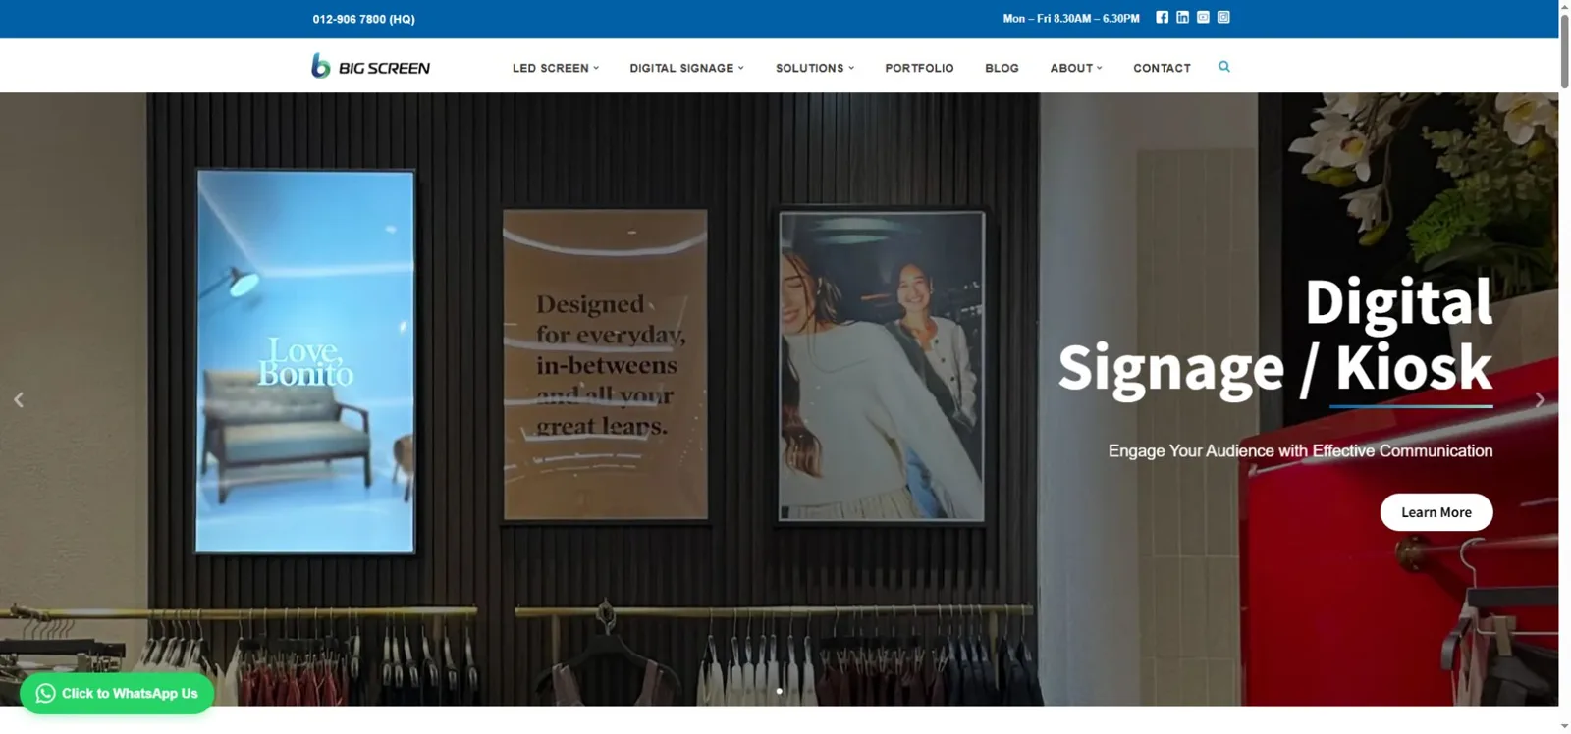1571x734 pixels.
Task: Open the Portfolio page
Action: coord(919,68)
